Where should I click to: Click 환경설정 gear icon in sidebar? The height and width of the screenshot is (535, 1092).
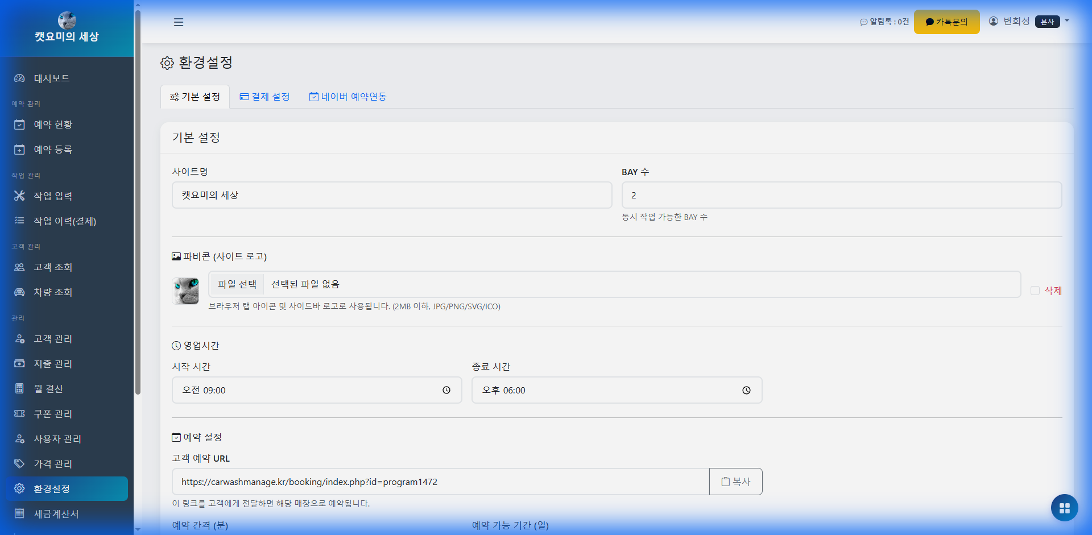(19, 489)
